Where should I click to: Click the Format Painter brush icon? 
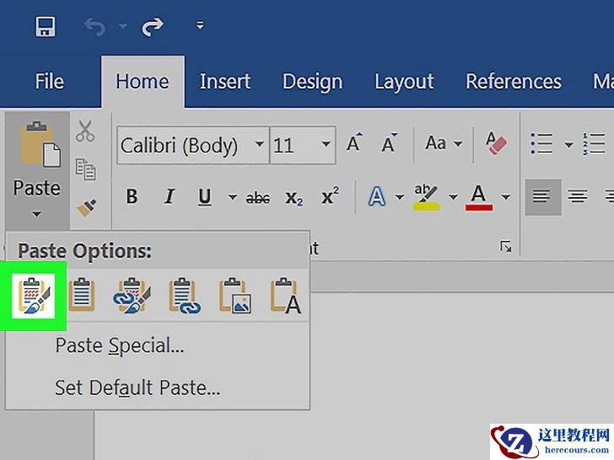pos(86,206)
